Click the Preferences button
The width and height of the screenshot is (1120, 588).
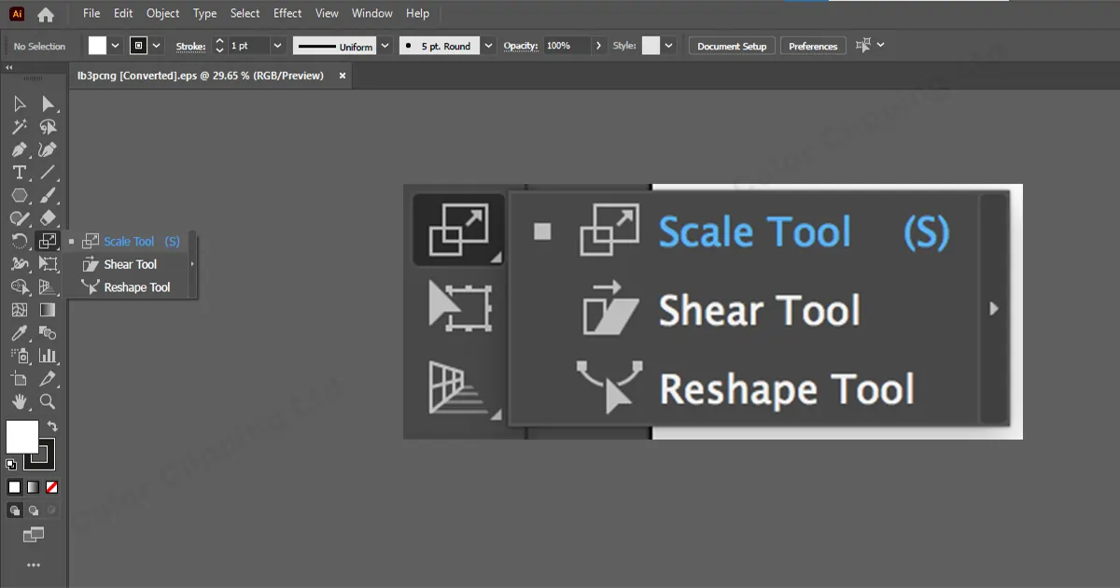[x=813, y=46]
